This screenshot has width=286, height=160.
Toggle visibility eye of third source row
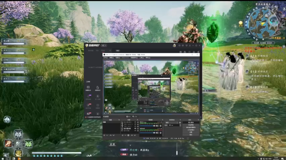tap(135, 126)
